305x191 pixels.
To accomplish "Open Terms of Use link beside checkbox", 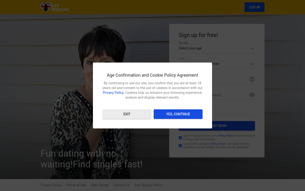I will point(218,144).
